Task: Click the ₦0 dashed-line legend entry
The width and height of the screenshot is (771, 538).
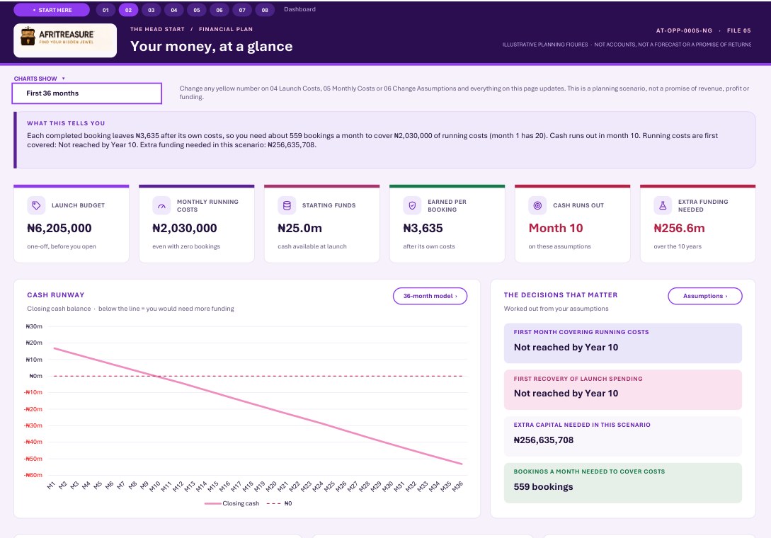Action: (x=279, y=503)
